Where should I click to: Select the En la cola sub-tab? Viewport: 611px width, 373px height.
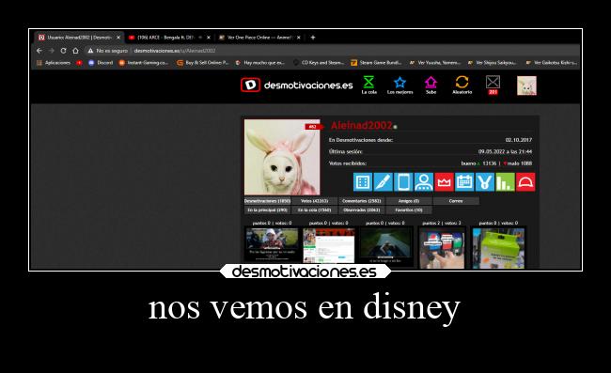pyautogui.click(x=315, y=210)
